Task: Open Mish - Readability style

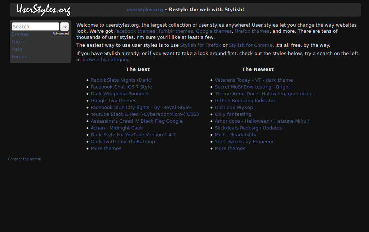Action: tap(235, 135)
